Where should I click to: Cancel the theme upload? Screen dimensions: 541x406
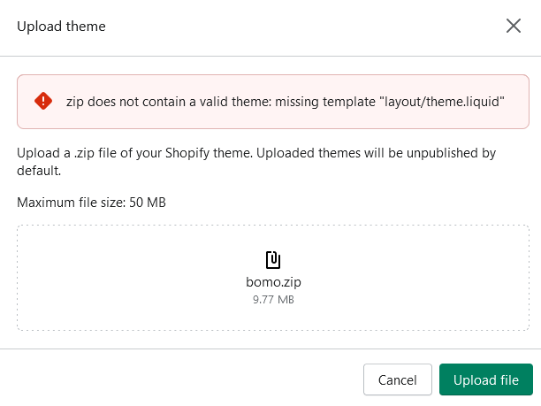coord(398,379)
